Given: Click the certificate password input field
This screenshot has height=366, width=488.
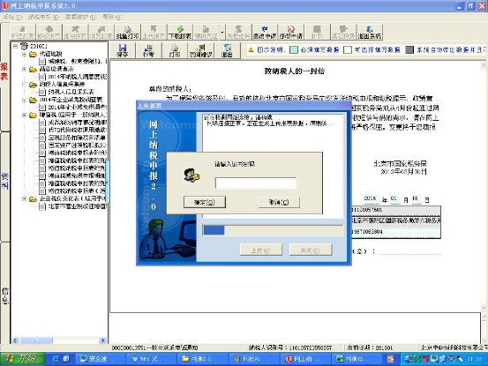Looking at the screenshot, I should (x=256, y=183).
